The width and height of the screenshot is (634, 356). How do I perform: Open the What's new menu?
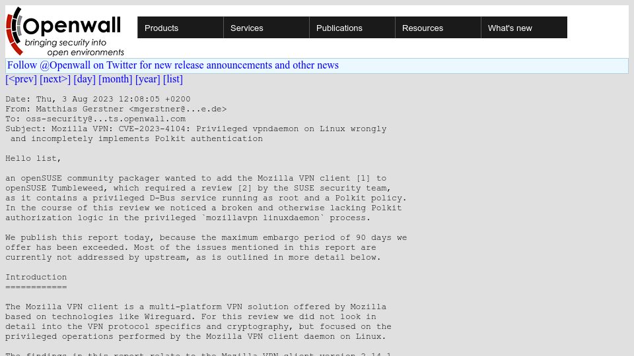[x=524, y=28]
